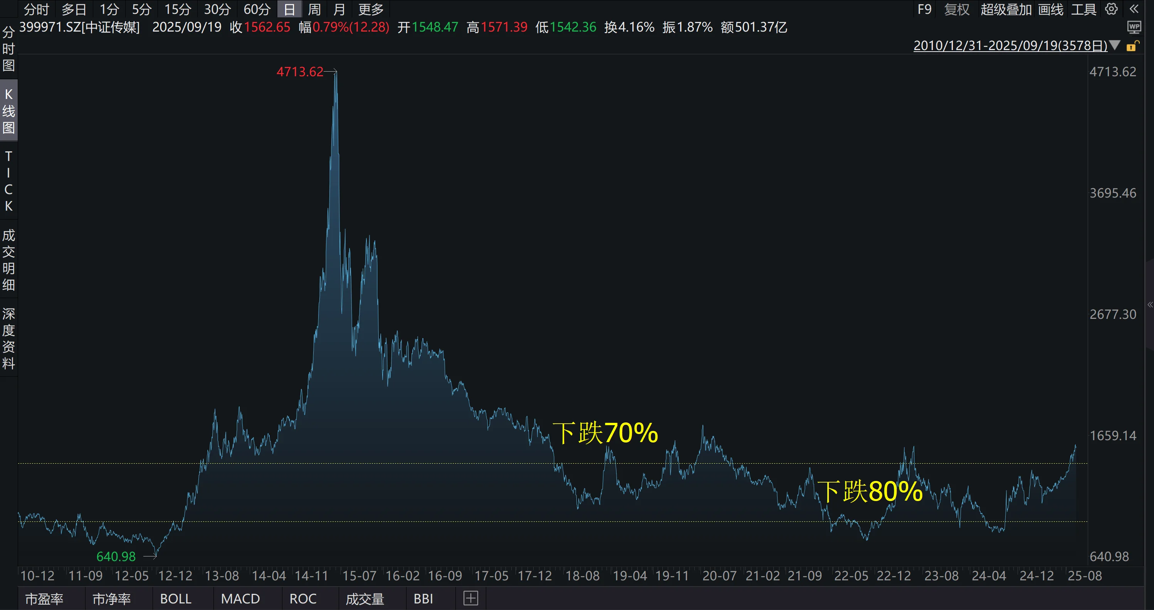The image size is (1154, 610).
Task: Open the TICK side tab
Action: [x=8, y=181]
